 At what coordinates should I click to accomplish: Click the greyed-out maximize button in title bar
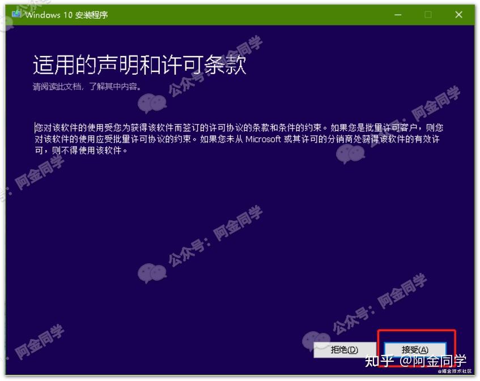pyautogui.click(x=428, y=15)
